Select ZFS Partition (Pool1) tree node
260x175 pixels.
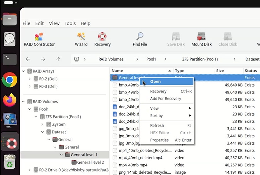pos(63,117)
